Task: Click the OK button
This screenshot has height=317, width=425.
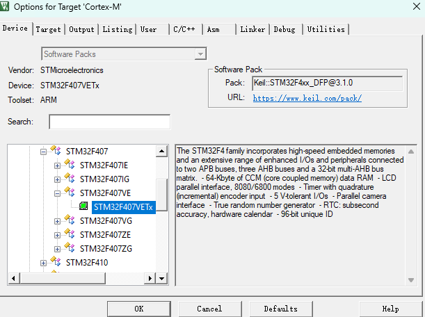Action: coord(139,309)
